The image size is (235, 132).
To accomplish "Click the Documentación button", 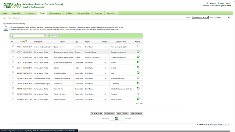I will coord(97,113).
